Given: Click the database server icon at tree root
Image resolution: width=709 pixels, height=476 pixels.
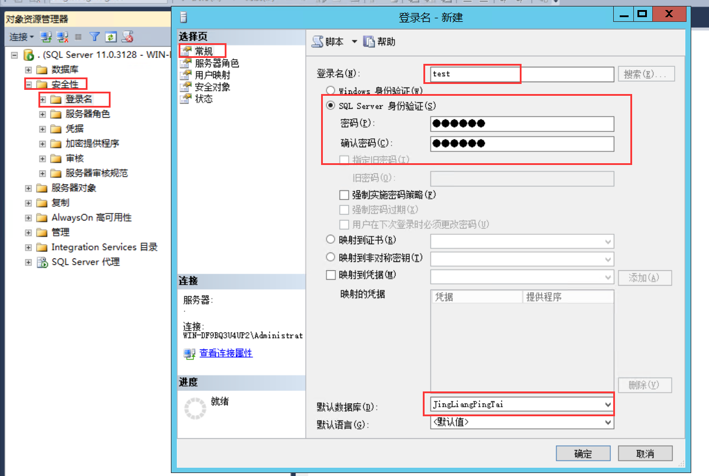Looking at the screenshot, I should (28, 55).
